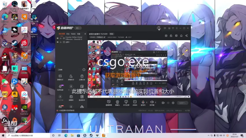Open the Windows notification center icon
The image size is (246, 138).
[242, 136]
